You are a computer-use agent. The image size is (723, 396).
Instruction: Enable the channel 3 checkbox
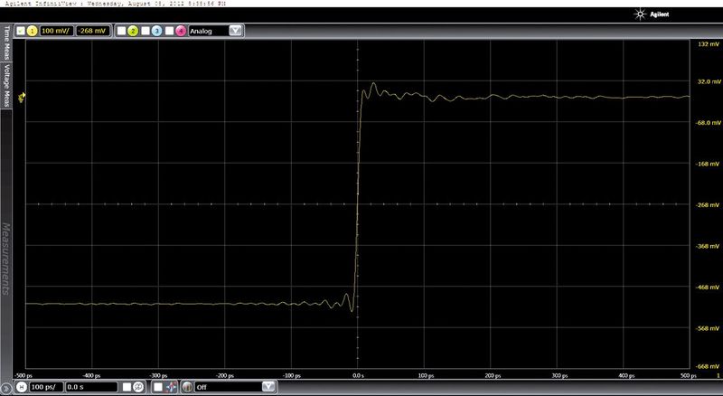pos(146,31)
